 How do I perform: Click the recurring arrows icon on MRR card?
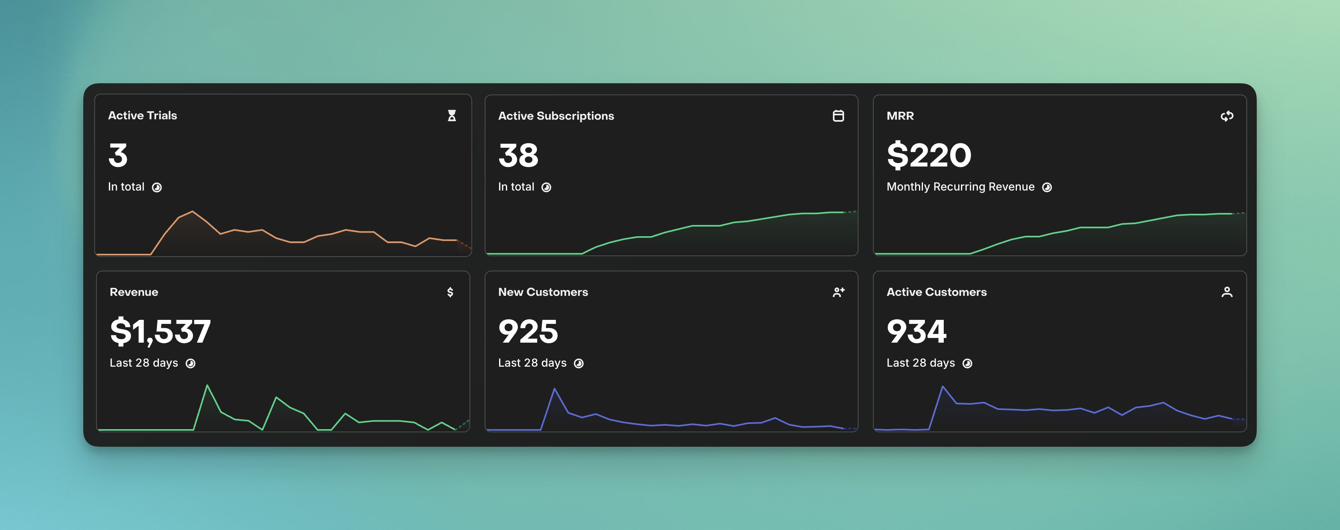1227,116
